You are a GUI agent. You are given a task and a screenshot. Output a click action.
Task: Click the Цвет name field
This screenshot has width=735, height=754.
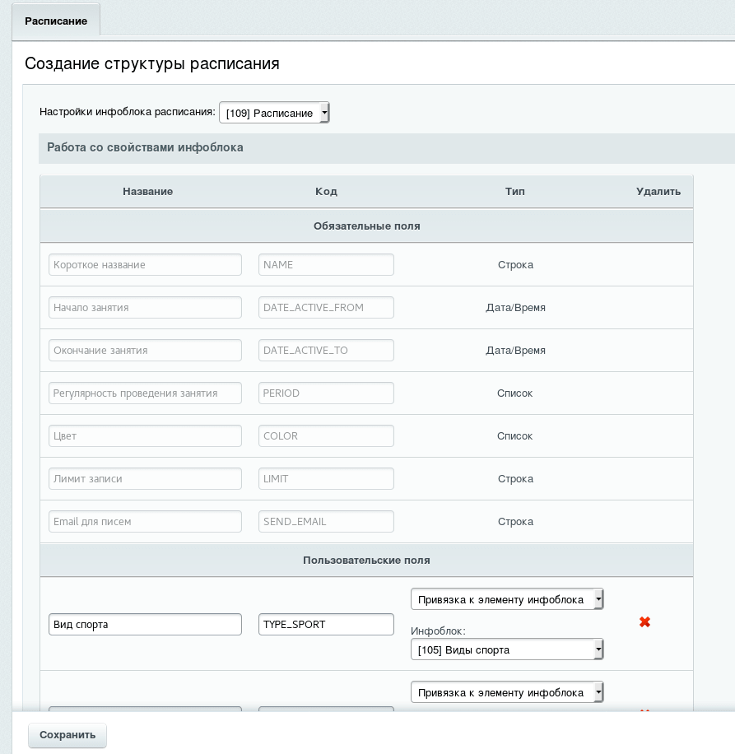(x=145, y=435)
